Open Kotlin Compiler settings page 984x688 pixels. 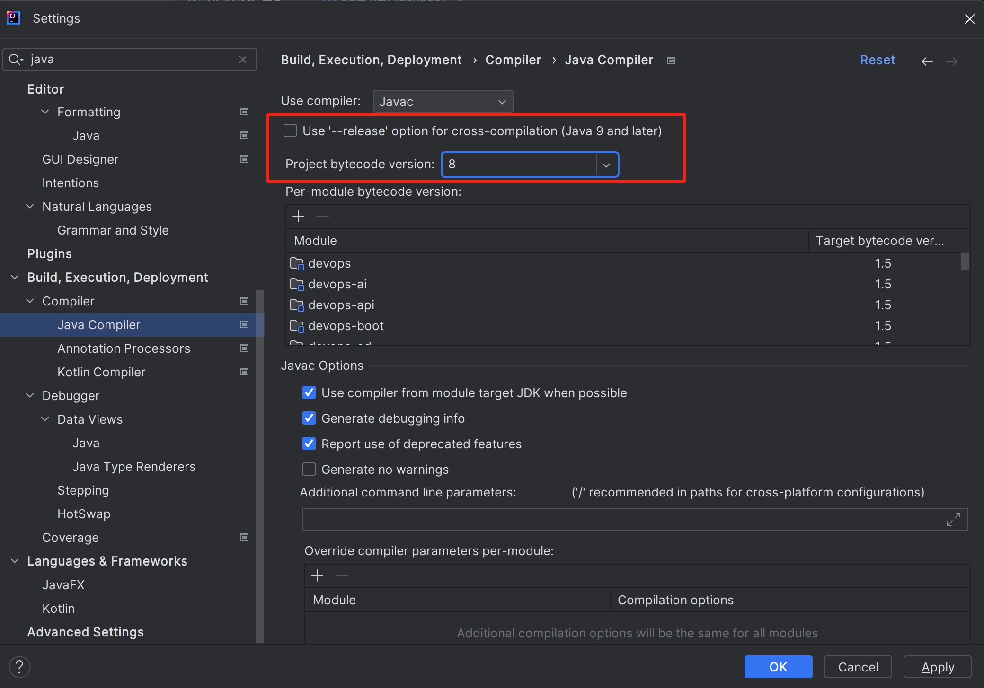coord(101,372)
